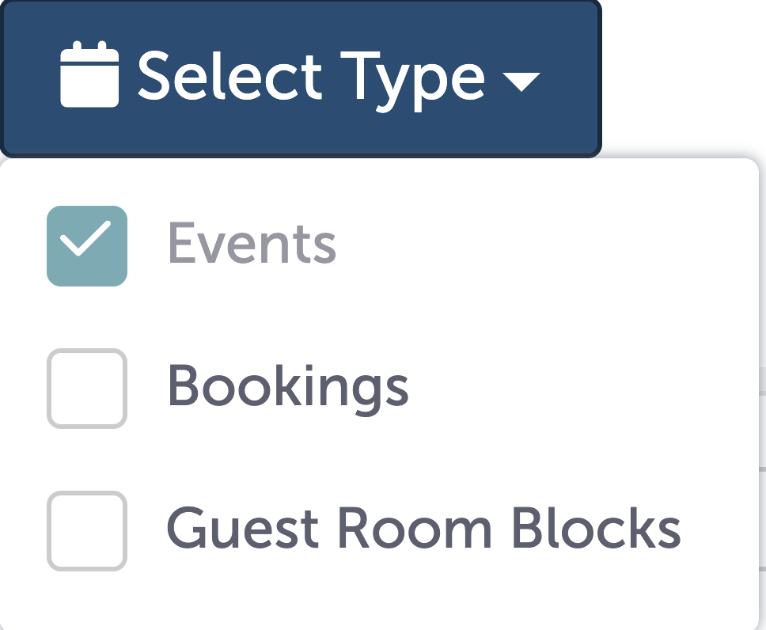Check the empty box beside Bookings
The height and width of the screenshot is (630, 766).
coord(86,389)
